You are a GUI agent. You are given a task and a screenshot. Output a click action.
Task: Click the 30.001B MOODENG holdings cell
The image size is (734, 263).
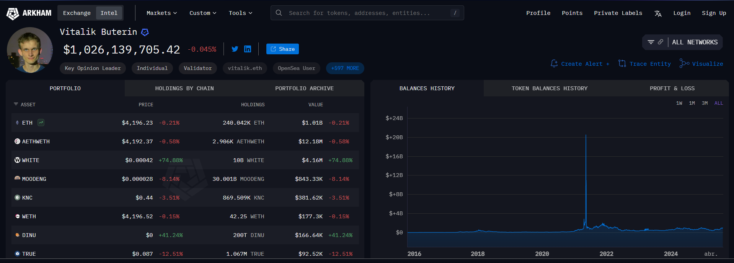point(238,179)
